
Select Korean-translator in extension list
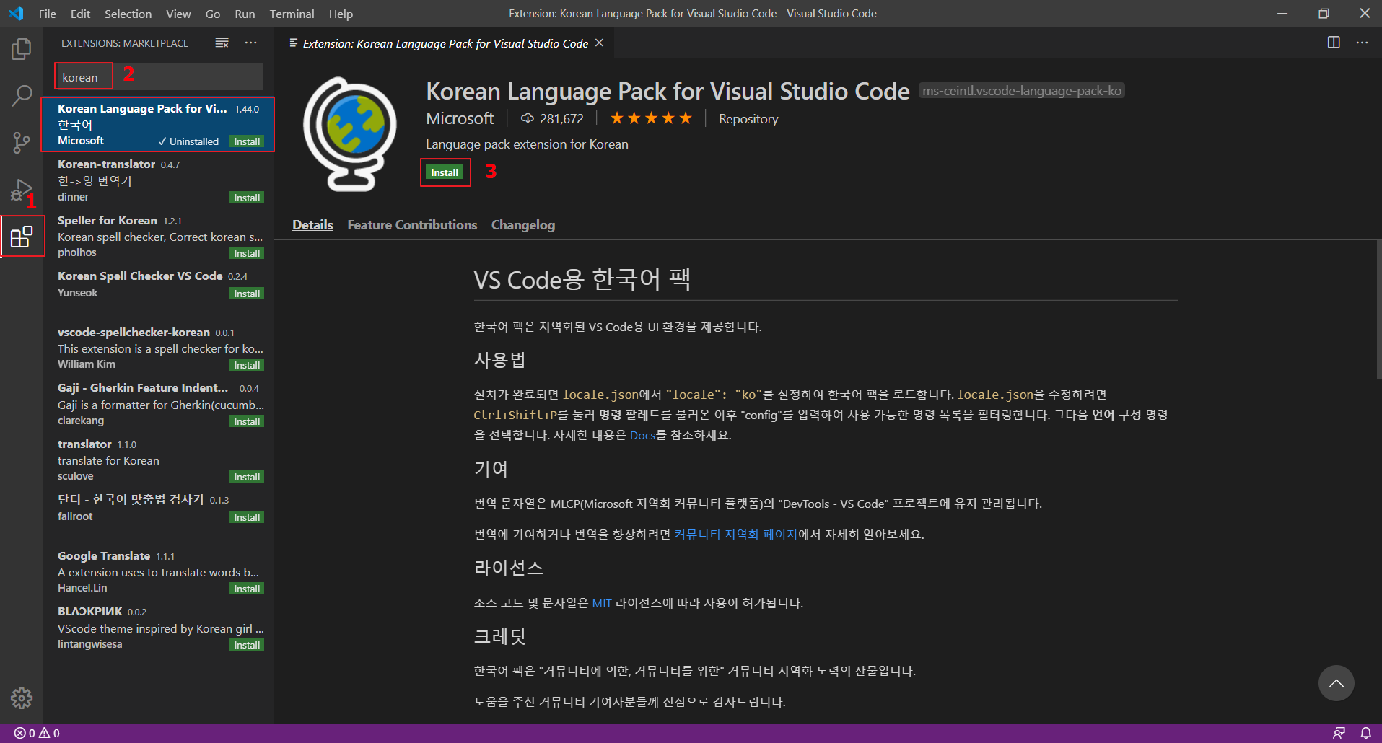tap(159, 180)
